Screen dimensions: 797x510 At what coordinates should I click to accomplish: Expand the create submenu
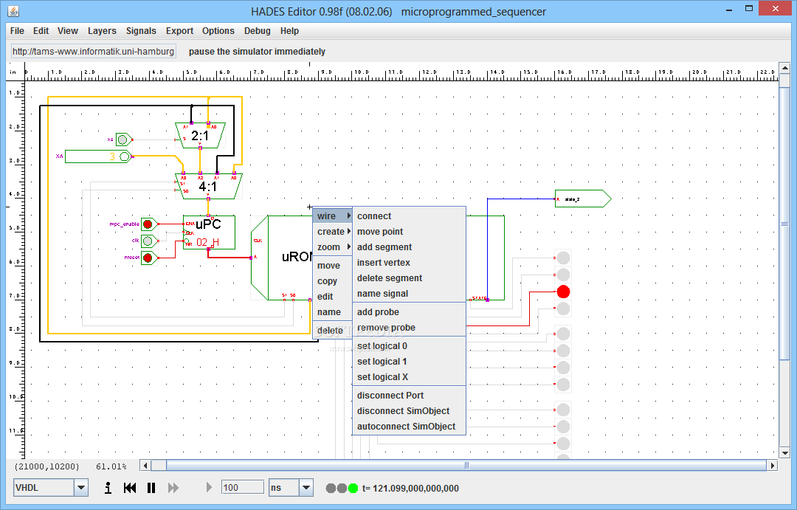332,231
